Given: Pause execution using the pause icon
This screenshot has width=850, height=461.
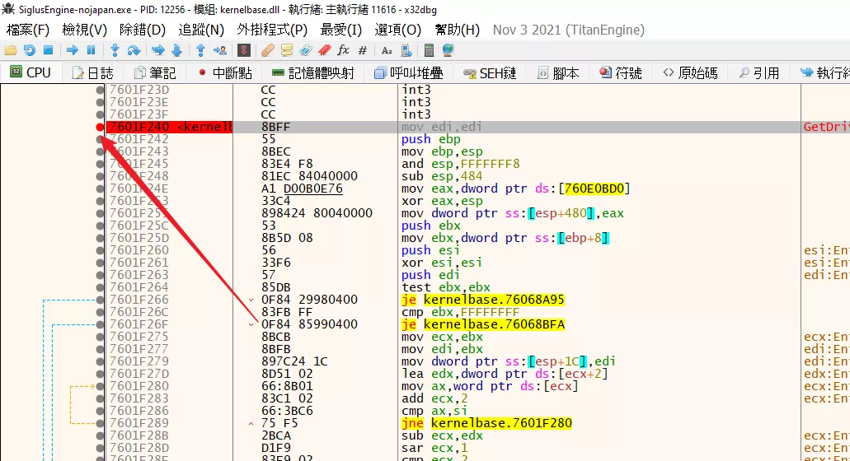Looking at the screenshot, I should pos(91,51).
